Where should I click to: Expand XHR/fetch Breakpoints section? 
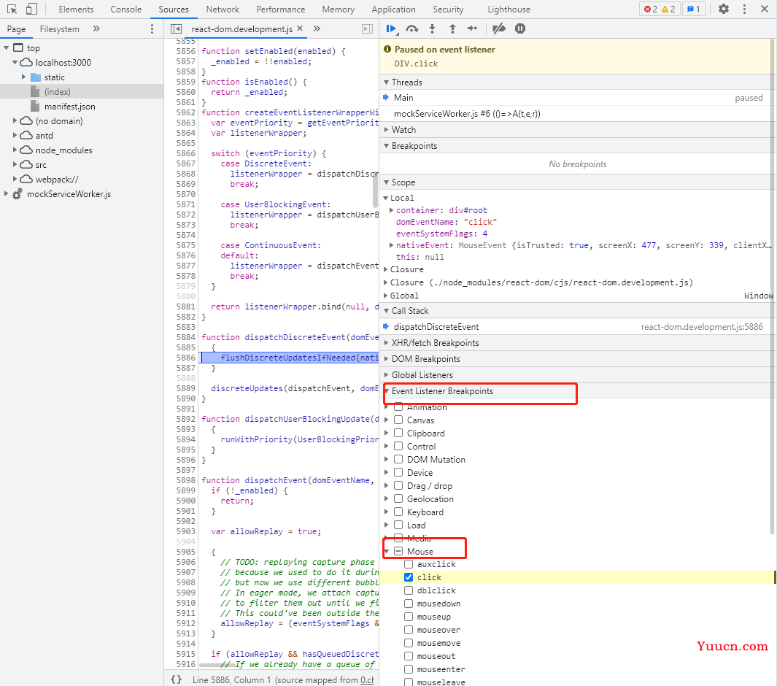click(x=387, y=343)
